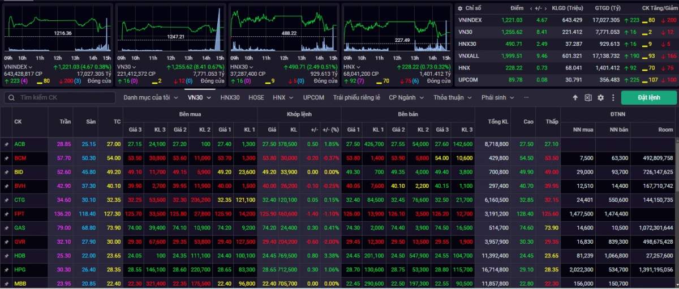Click the Room column header

click(x=667, y=130)
